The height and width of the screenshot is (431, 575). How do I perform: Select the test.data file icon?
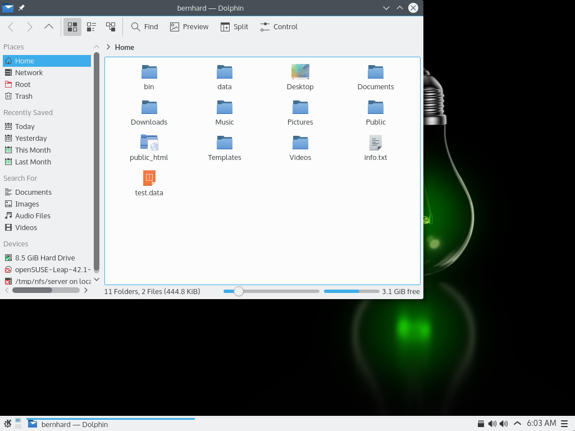149,178
